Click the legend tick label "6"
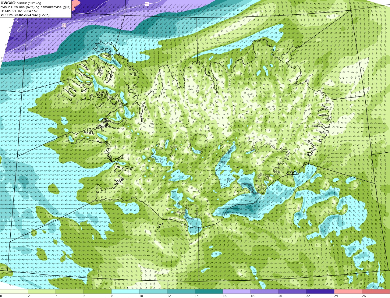390x298 pixels. [84, 296]
